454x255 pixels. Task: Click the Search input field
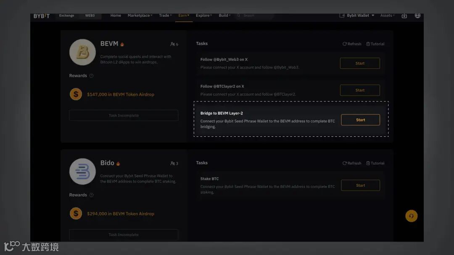tap(254, 16)
